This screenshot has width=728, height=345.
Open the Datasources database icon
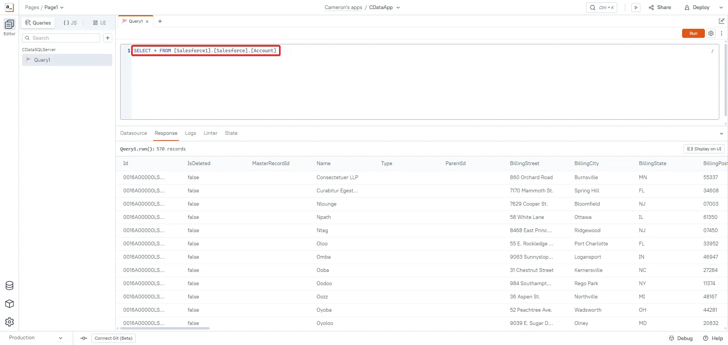click(x=9, y=286)
